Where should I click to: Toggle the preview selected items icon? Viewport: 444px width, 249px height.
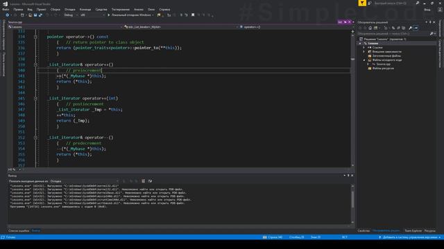pos(416,28)
